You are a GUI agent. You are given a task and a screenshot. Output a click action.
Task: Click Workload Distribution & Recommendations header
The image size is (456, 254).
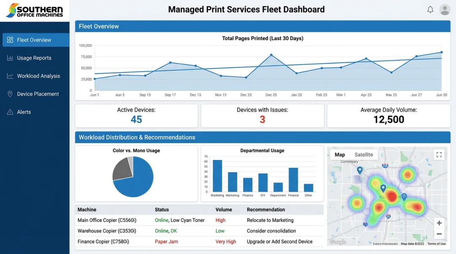point(263,137)
